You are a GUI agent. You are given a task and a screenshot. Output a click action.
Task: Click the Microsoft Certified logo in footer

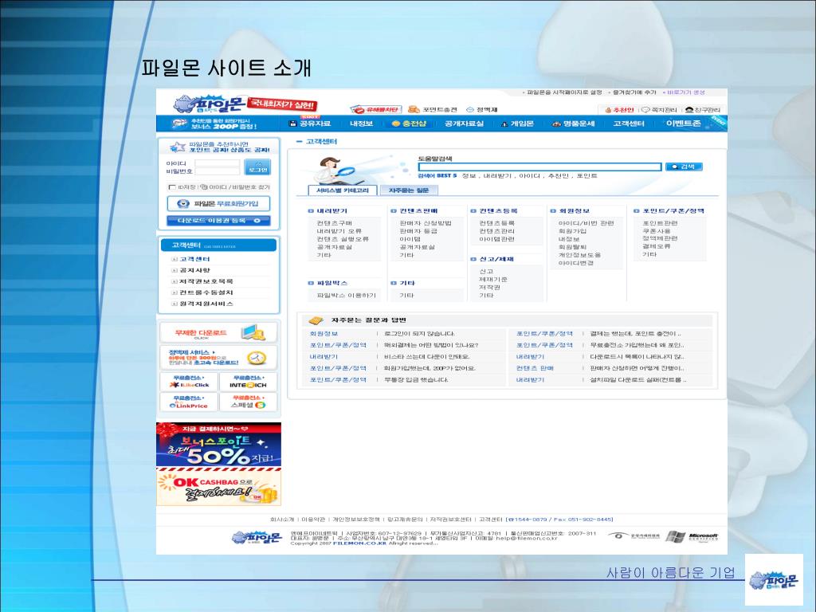pos(692,536)
